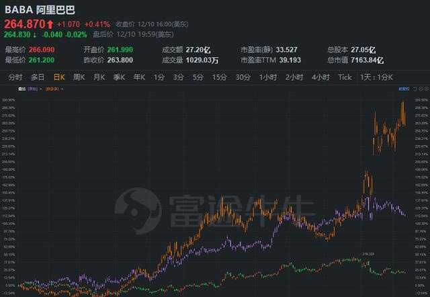
Task: Select the 年K yearly tab
Action: pos(139,77)
